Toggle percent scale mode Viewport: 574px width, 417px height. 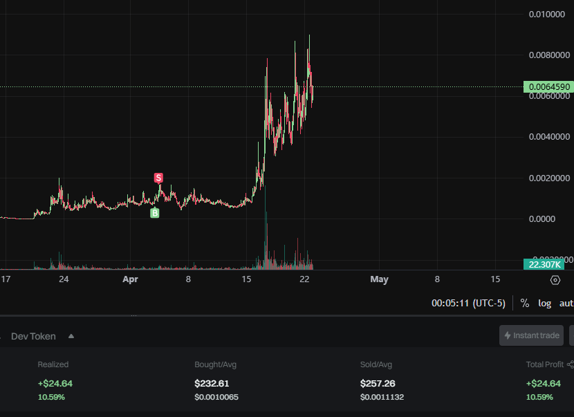pos(525,303)
